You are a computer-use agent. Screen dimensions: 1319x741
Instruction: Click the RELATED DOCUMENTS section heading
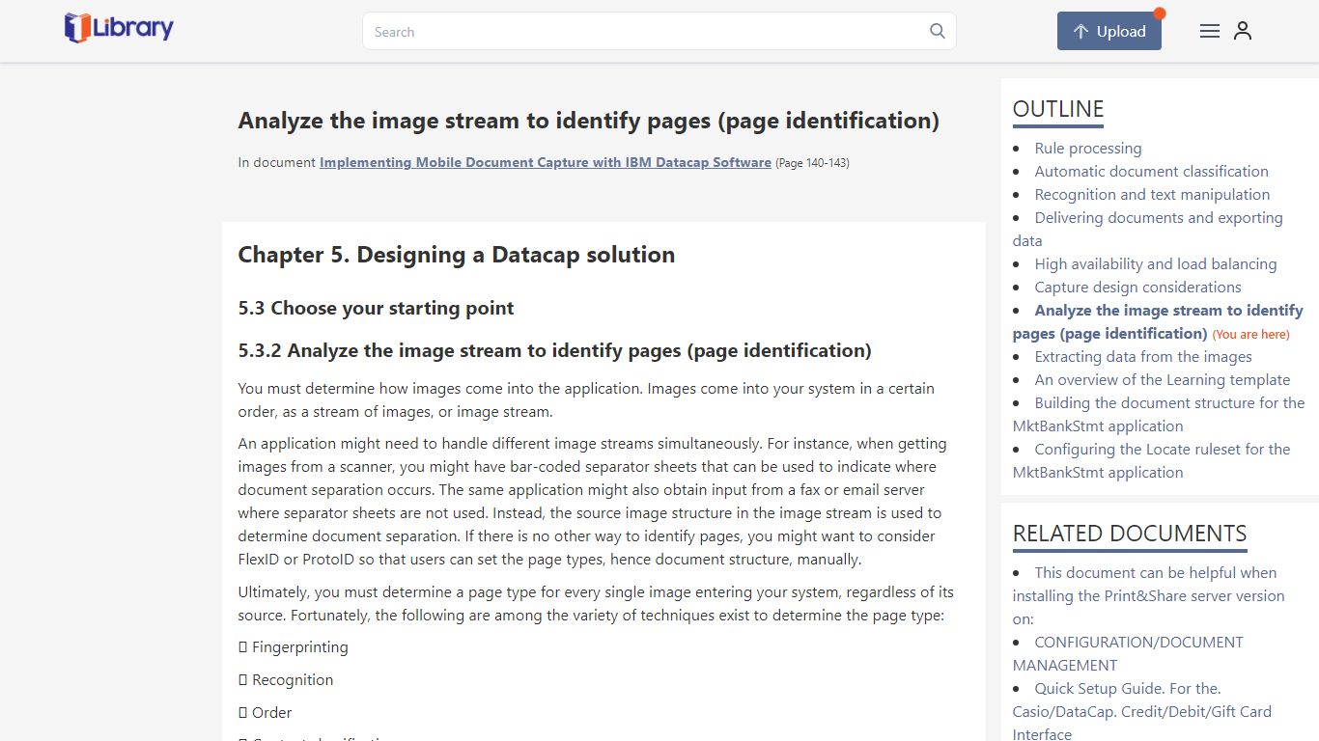(1130, 534)
